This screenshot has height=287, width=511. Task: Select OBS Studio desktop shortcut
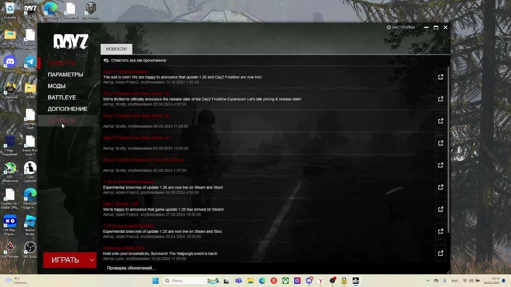(x=30, y=250)
